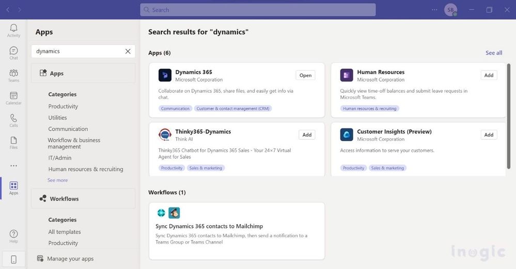Click the Mailchimp monkey icon in workflow card
This screenshot has height=269, width=516.
pos(174,213)
